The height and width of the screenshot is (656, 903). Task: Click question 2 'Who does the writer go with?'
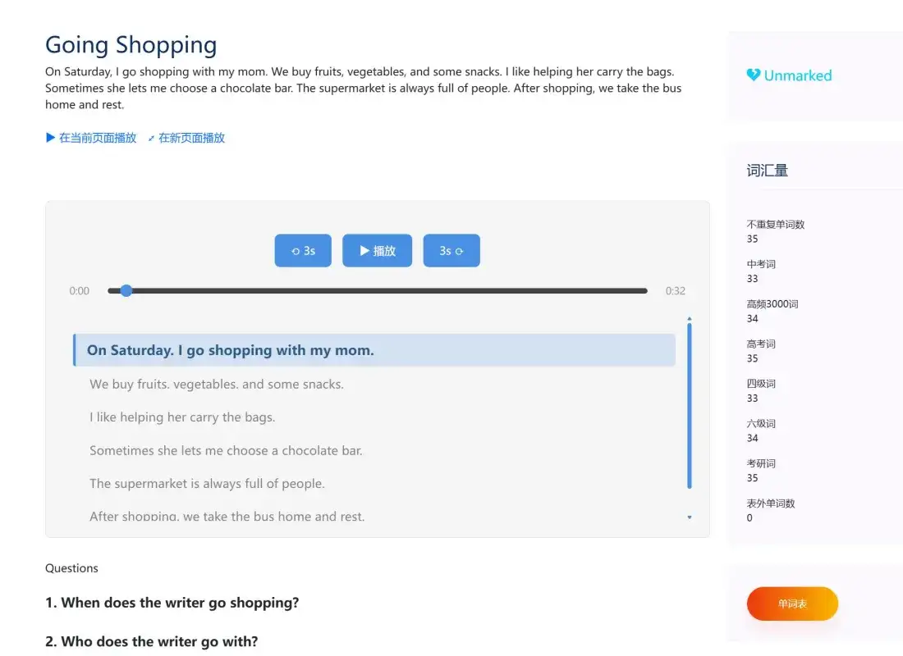tap(151, 641)
